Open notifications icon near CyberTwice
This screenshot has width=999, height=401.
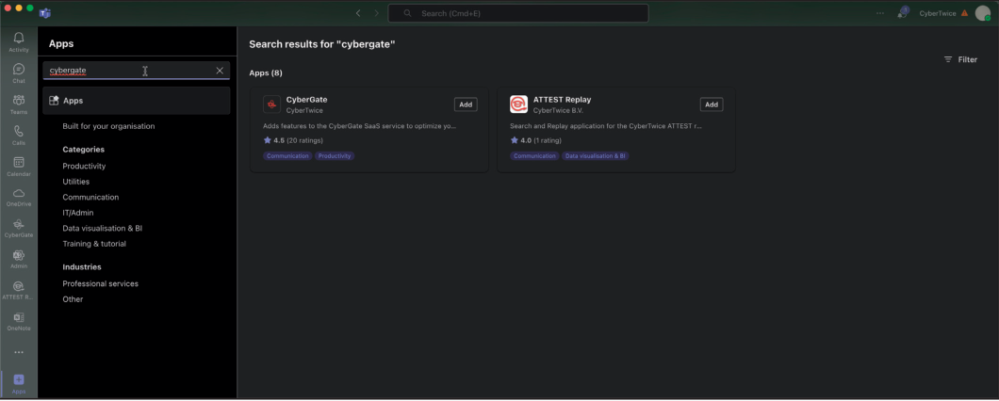[x=903, y=12]
